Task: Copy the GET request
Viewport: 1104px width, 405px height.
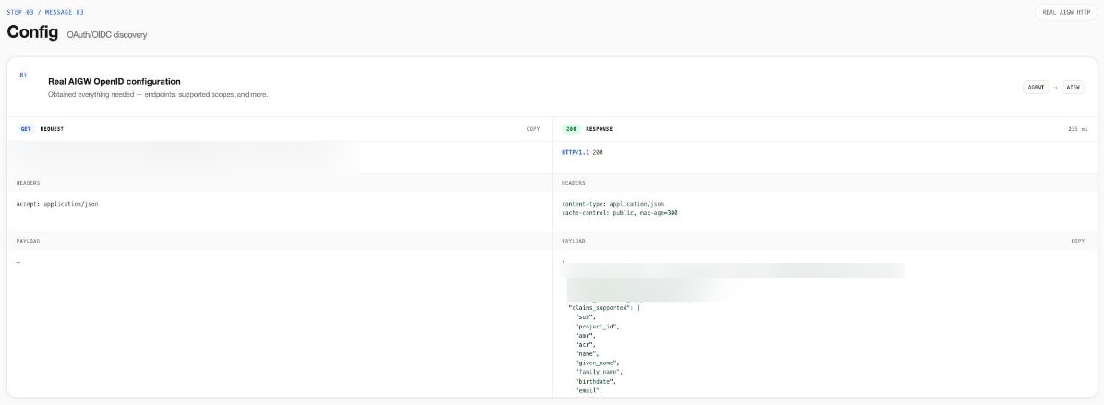Action: click(x=533, y=129)
